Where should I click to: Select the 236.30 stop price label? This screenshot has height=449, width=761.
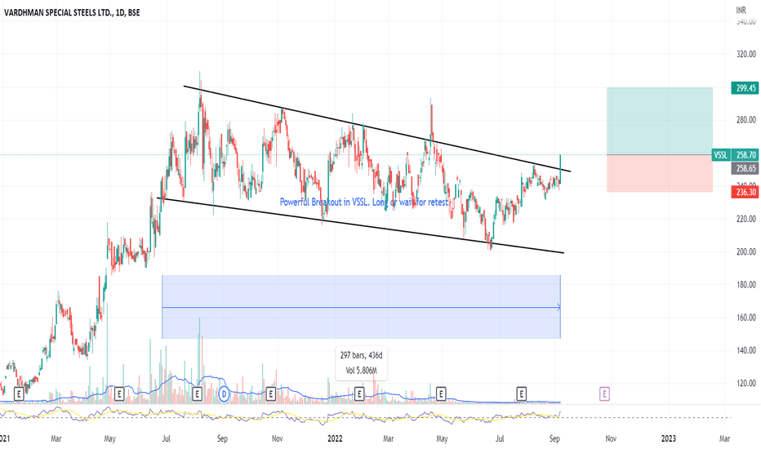coord(745,192)
